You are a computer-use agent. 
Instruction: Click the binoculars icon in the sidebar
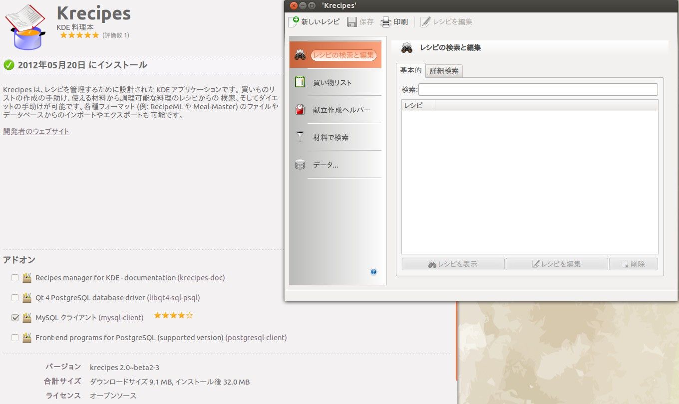click(300, 55)
